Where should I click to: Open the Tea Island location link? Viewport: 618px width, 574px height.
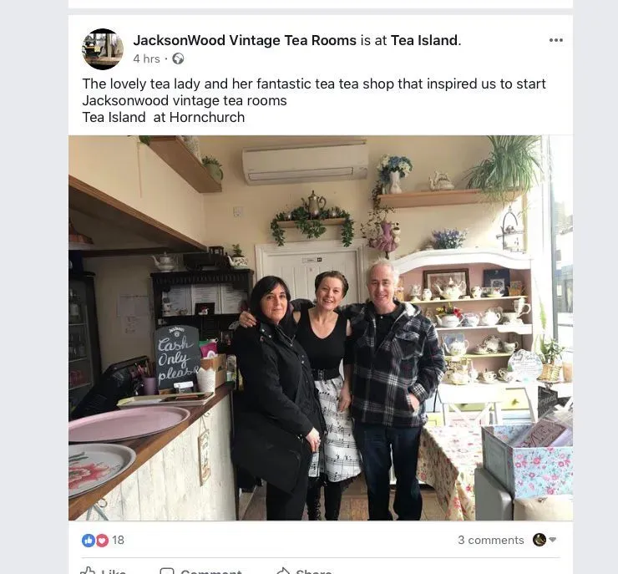click(x=423, y=40)
